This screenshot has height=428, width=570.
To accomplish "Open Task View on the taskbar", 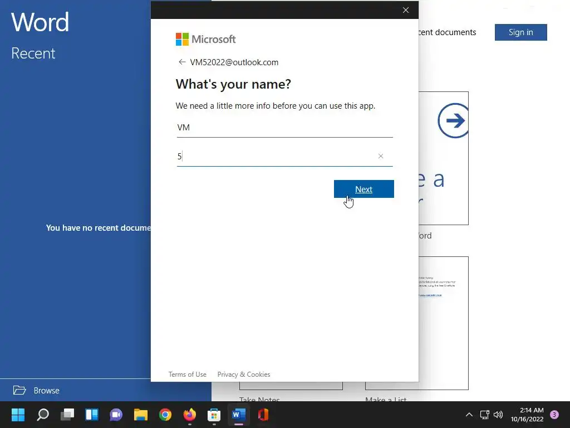I will point(67,415).
